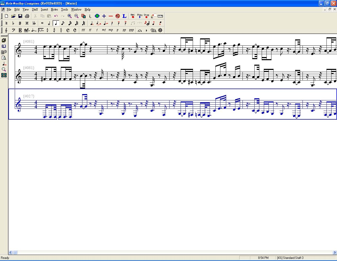
Task: Play the song with the Play button
Action: [140, 16]
